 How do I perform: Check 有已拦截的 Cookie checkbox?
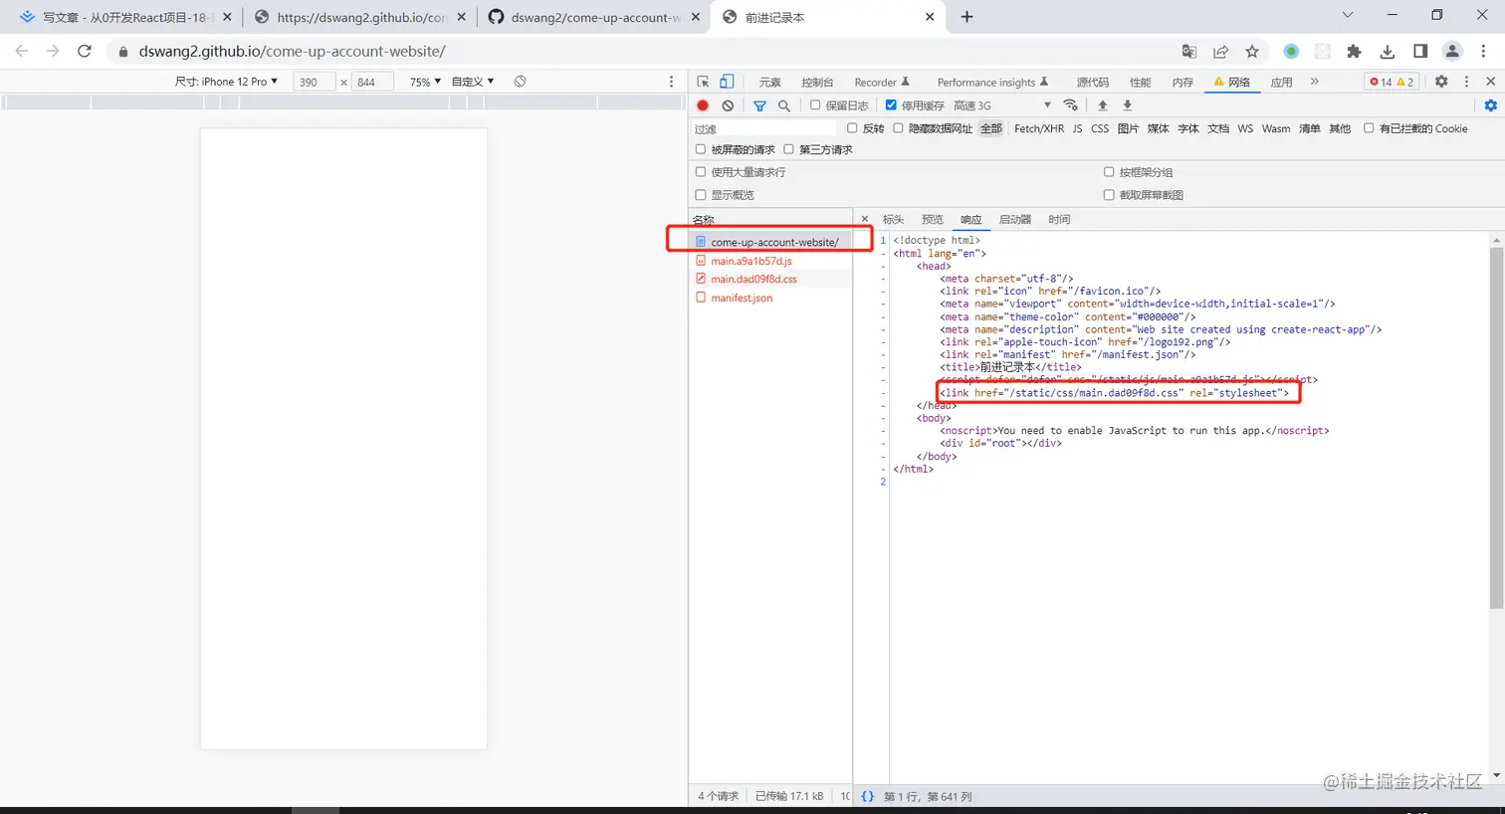point(1369,128)
